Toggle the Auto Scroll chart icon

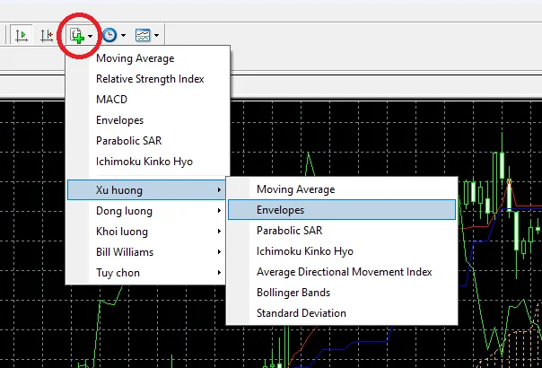click(x=22, y=35)
